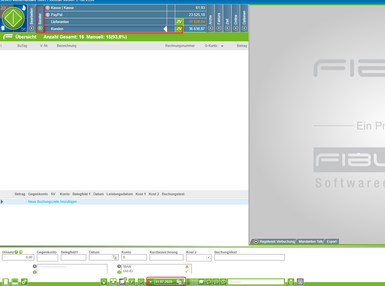The height and width of the screenshot is (286, 385).
Task: Open the graduation cap with refresh badge
Action: (123, 282)
